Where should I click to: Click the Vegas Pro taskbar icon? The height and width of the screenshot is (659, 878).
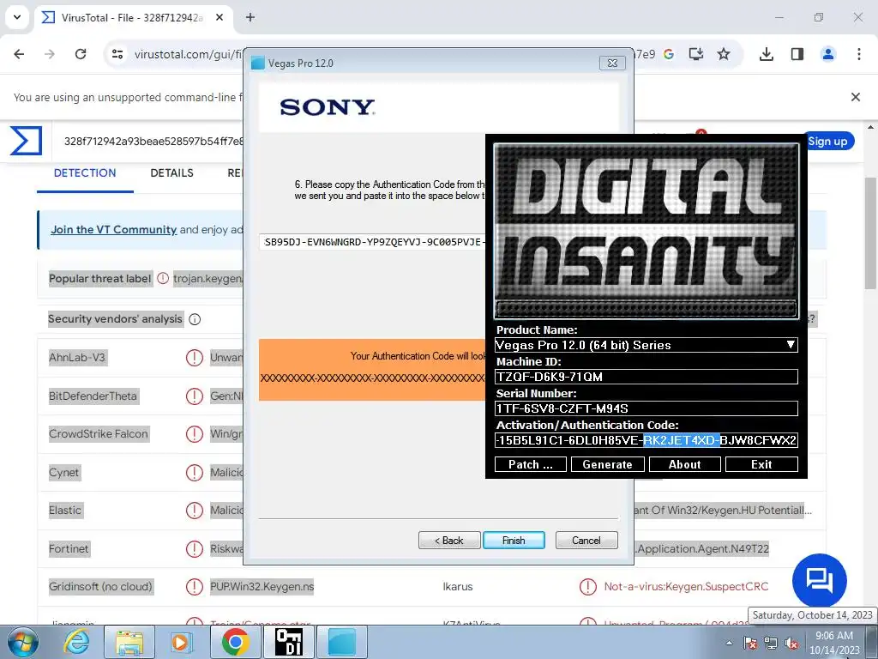click(342, 642)
